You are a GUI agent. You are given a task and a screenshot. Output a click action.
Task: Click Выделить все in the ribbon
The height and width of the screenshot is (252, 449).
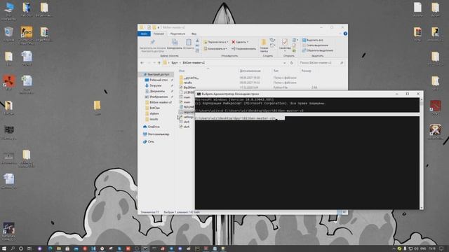point(312,40)
